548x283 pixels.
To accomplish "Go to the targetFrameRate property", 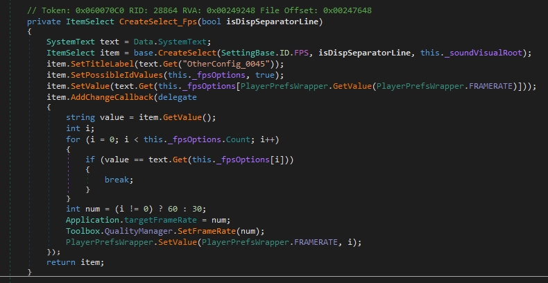I will tap(161, 221).
